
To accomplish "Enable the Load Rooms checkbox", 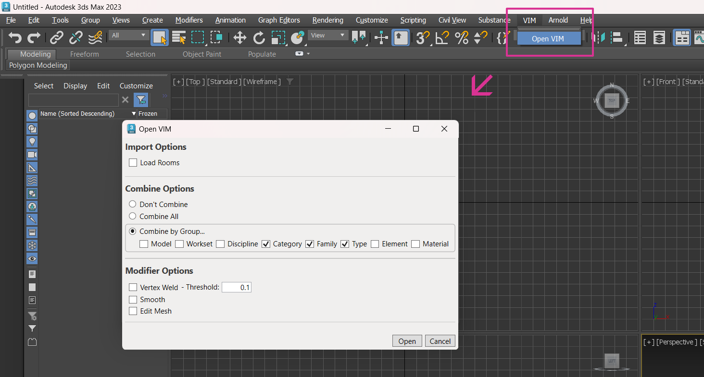I will (x=133, y=163).
